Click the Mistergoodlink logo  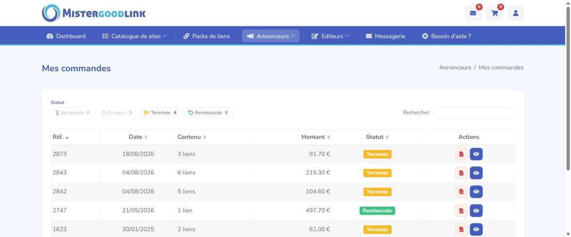click(x=94, y=13)
